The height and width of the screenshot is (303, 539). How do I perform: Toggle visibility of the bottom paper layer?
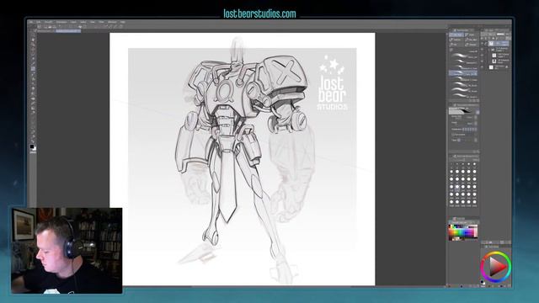pyautogui.click(x=482, y=67)
